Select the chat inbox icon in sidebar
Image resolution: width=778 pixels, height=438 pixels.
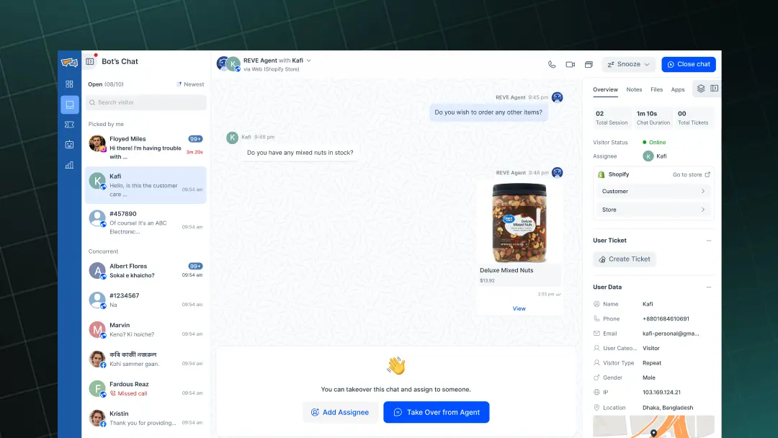[69, 104]
